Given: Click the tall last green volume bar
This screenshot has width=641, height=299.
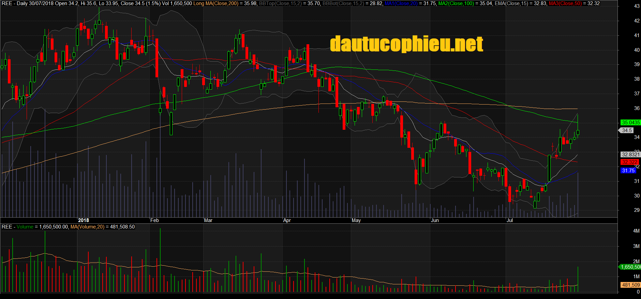Looking at the screenshot, I should coord(578,279).
